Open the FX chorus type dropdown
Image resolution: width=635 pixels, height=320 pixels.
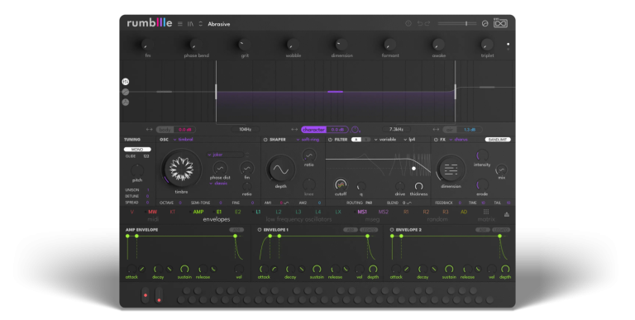458,140
